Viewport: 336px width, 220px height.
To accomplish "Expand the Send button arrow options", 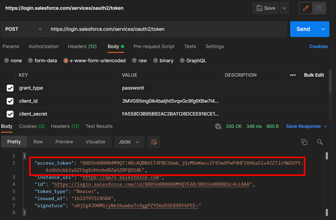I will pos(323,29).
